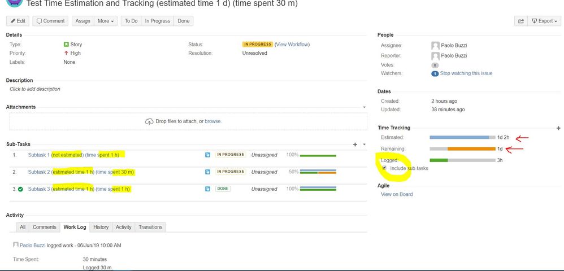The image size is (564, 271).
Task: Open Subtask 2 estimated 1 h link
Action: click(x=81, y=172)
